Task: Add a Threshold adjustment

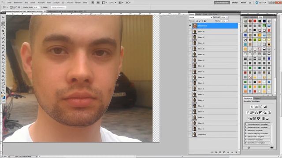Action: click(259, 118)
